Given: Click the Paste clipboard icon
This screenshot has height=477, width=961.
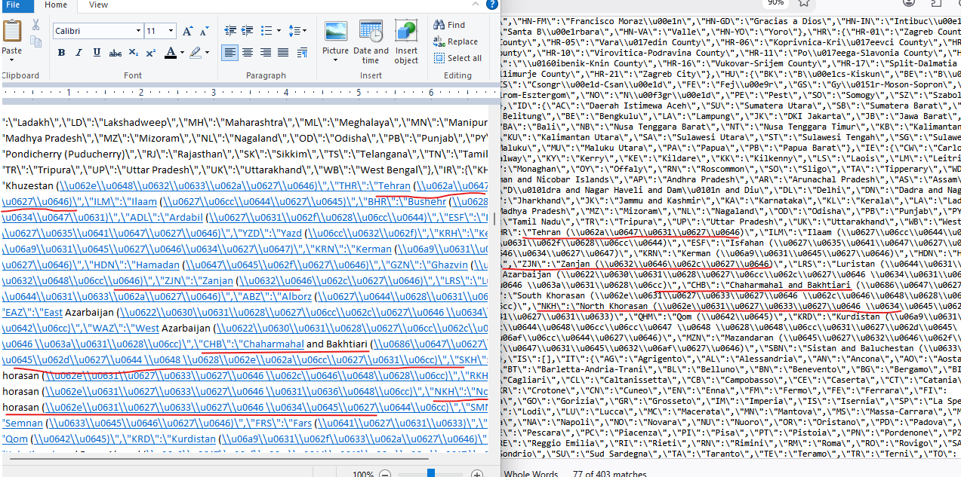Looking at the screenshot, I should point(12,31).
